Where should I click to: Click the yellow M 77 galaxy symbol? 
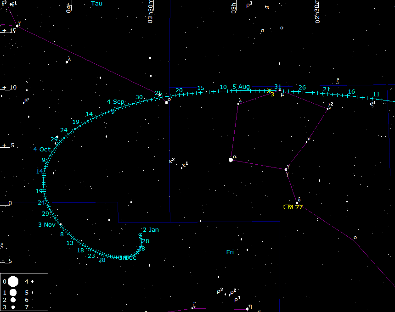click(288, 207)
